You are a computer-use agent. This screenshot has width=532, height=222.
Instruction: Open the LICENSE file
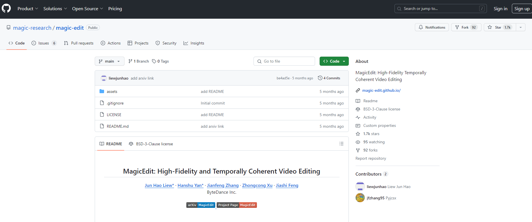(114, 115)
